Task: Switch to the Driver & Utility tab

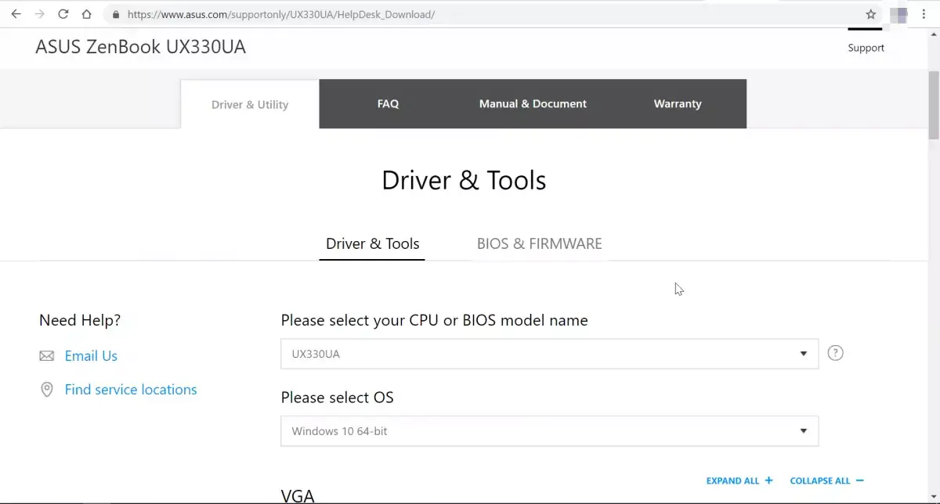Action: point(250,104)
